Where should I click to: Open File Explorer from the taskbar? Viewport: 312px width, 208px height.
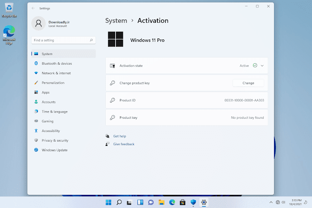click(x=161, y=203)
